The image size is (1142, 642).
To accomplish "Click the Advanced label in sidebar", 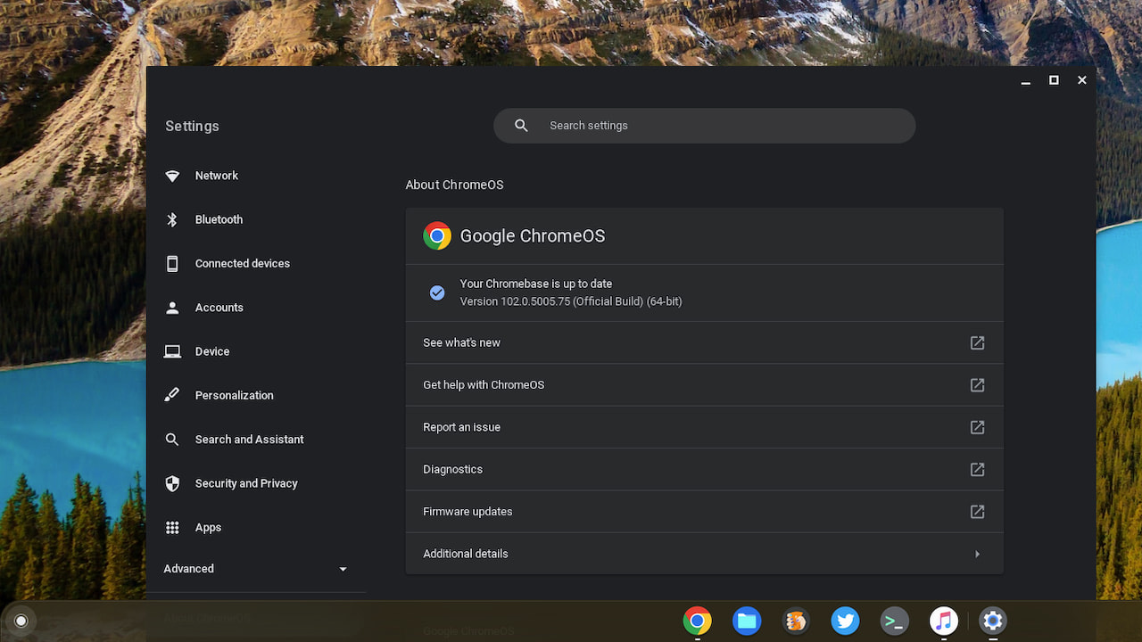I will pos(188,569).
